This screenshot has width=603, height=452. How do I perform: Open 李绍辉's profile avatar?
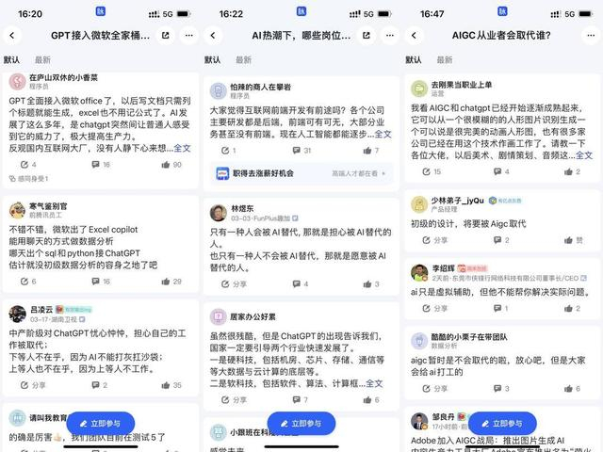point(419,273)
